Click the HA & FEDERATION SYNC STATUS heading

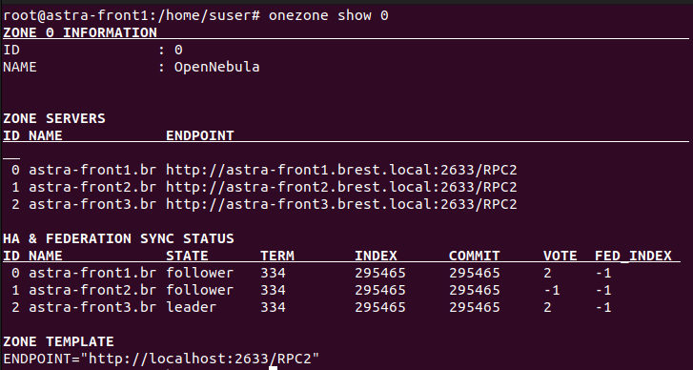[118, 238]
